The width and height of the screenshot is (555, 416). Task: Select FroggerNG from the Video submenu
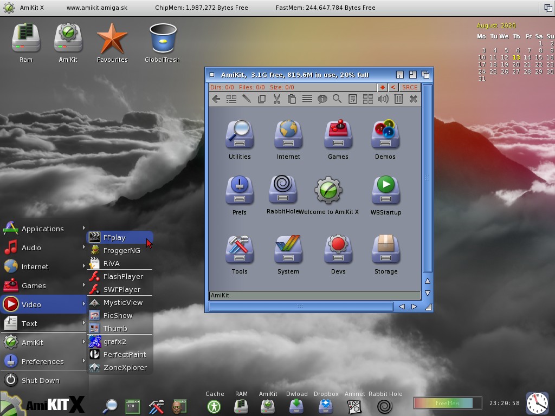[121, 250]
